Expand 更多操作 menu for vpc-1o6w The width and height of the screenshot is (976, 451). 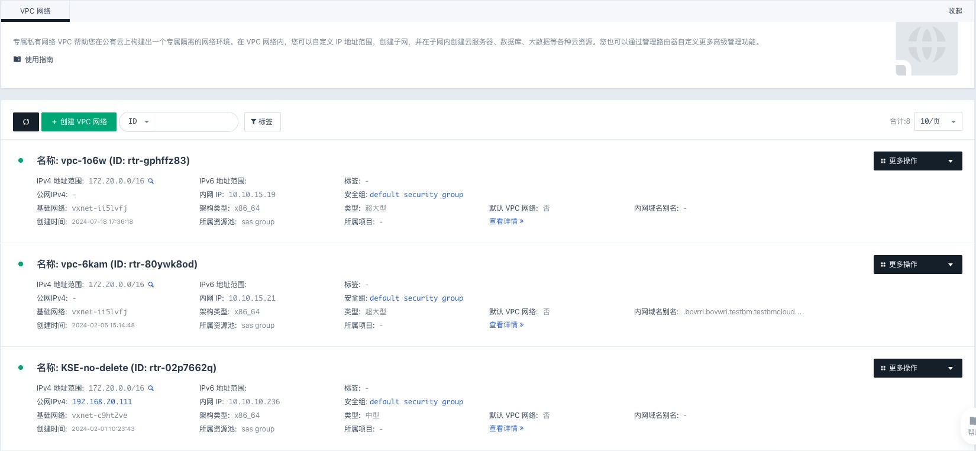pos(917,161)
